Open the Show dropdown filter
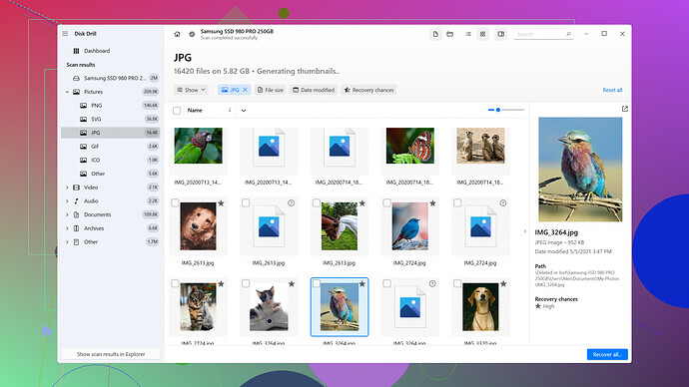Viewport: 689px width, 387px height. [x=191, y=90]
